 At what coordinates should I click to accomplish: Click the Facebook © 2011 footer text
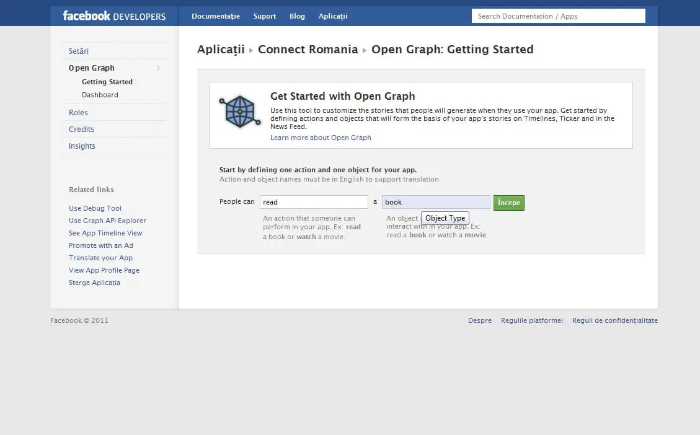[79, 320]
